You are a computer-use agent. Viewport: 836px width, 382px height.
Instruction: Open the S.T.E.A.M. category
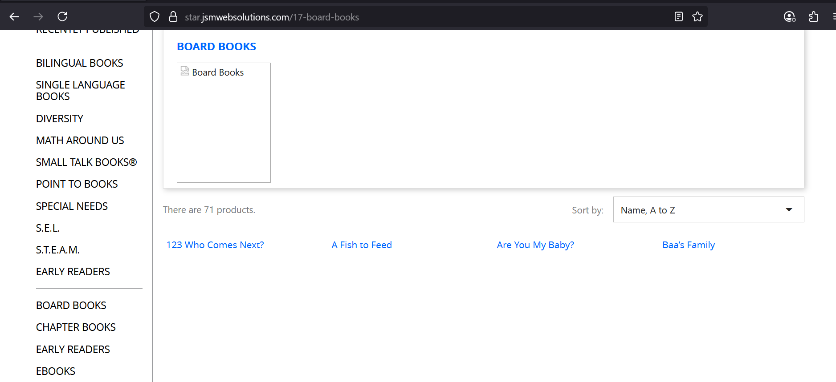[57, 250]
